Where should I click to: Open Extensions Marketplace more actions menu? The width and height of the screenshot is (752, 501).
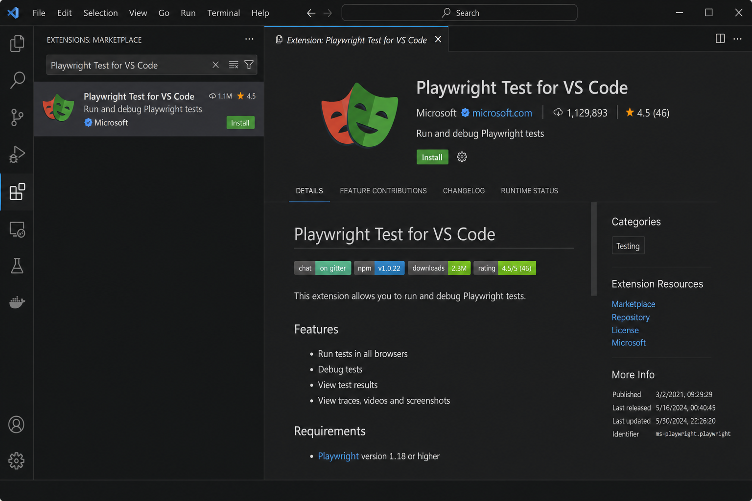pyautogui.click(x=249, y=39)
